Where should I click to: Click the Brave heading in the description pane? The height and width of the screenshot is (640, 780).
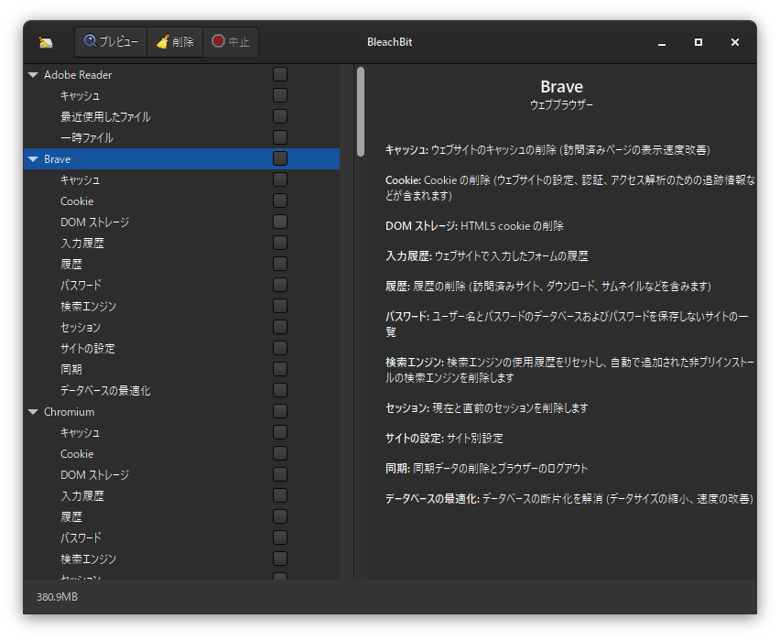pyautogui.click(x=561, y=87)
